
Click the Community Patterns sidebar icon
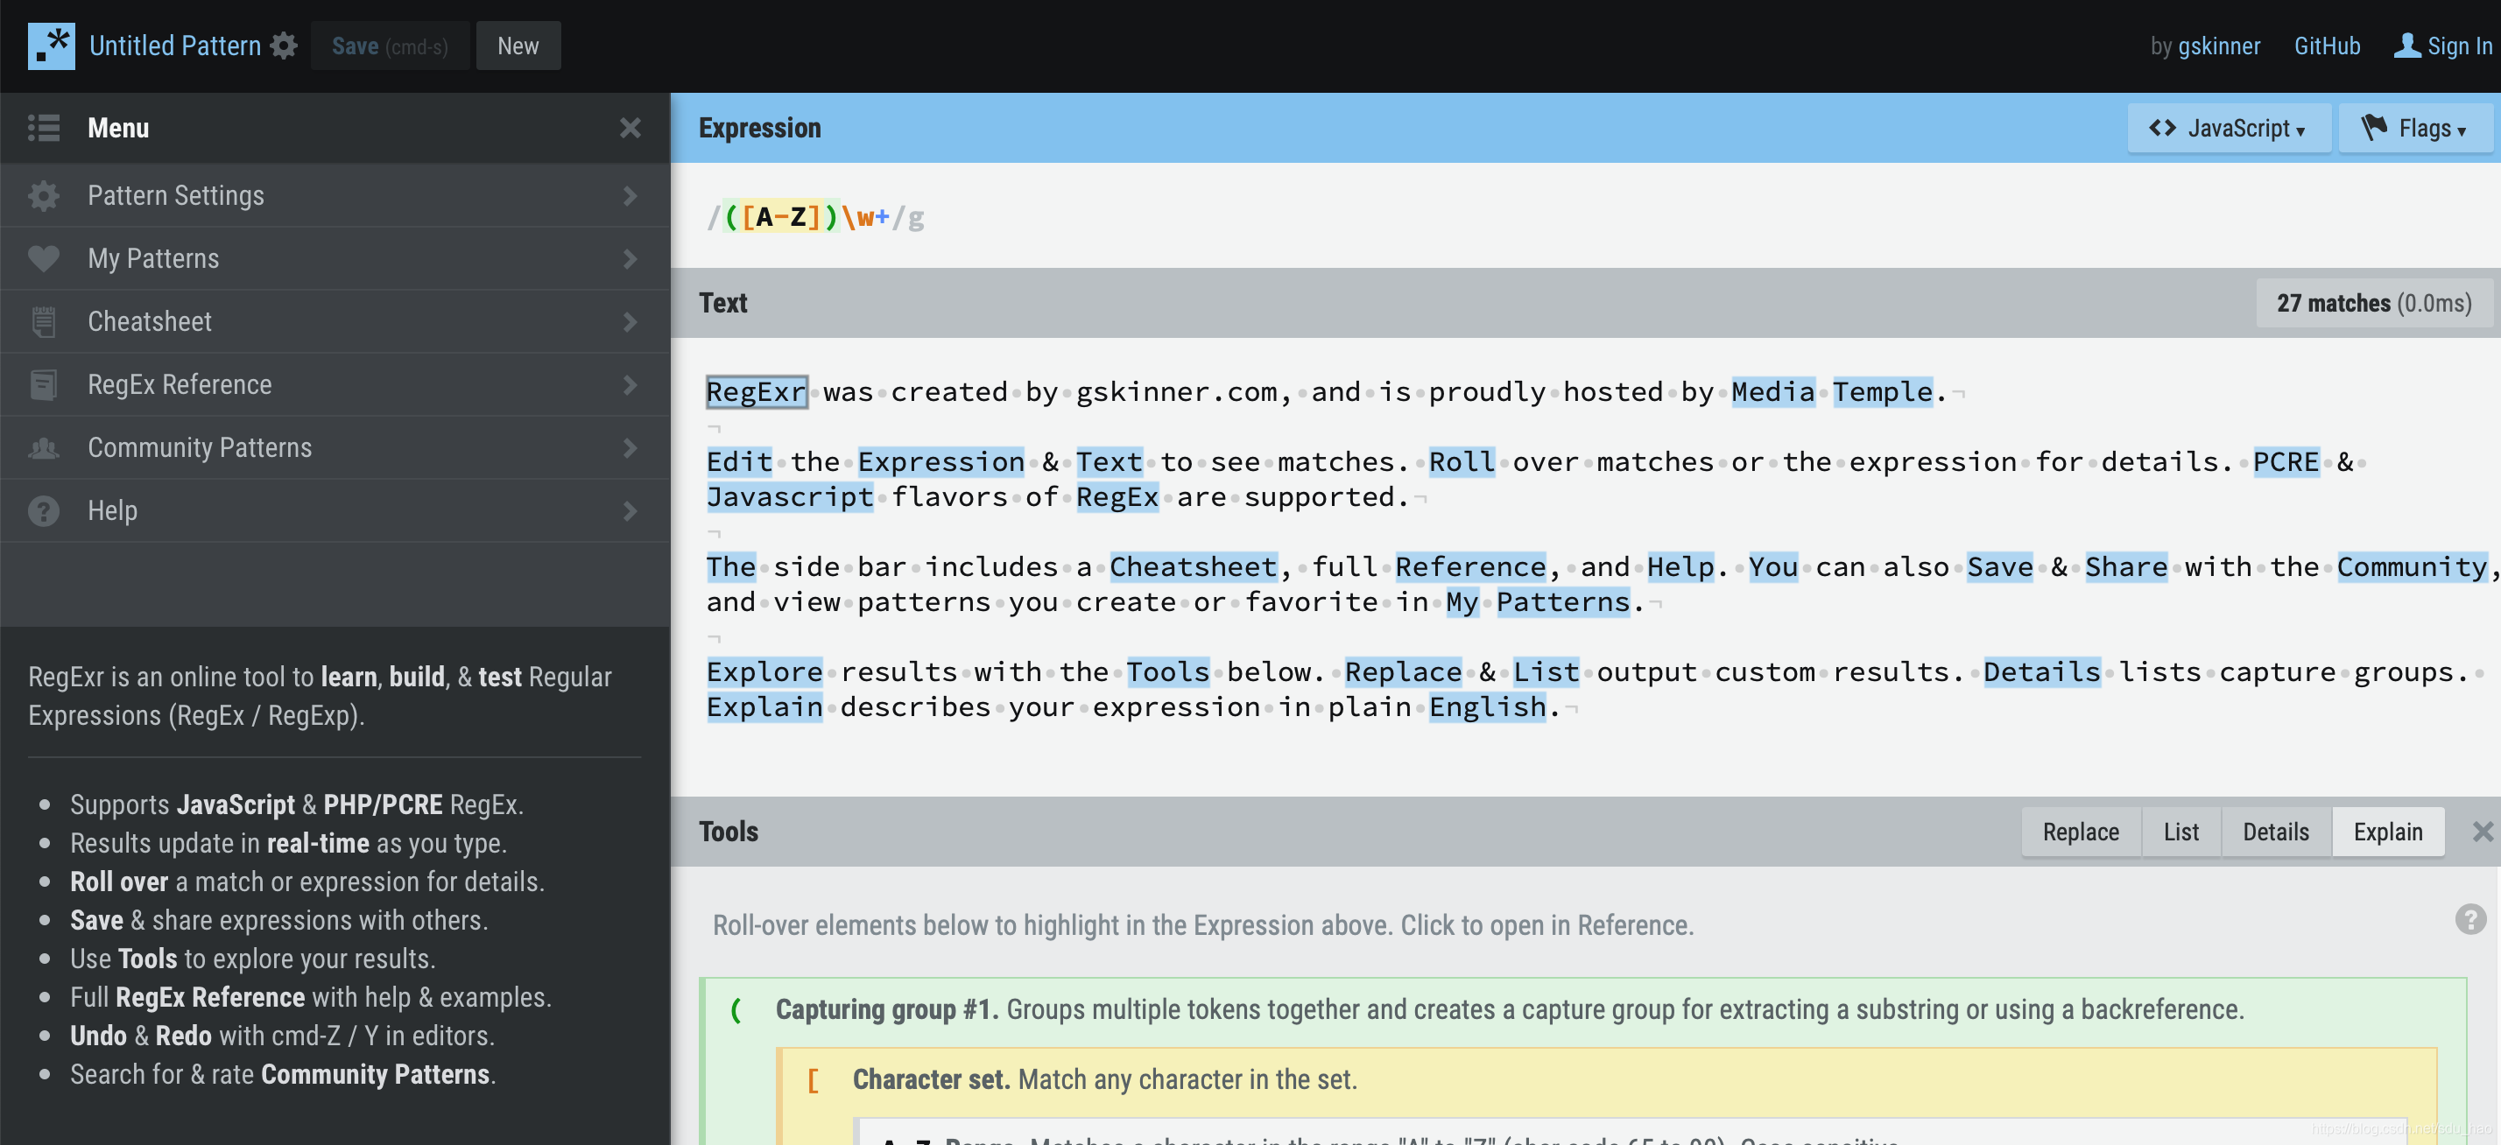tap(45, 446)
